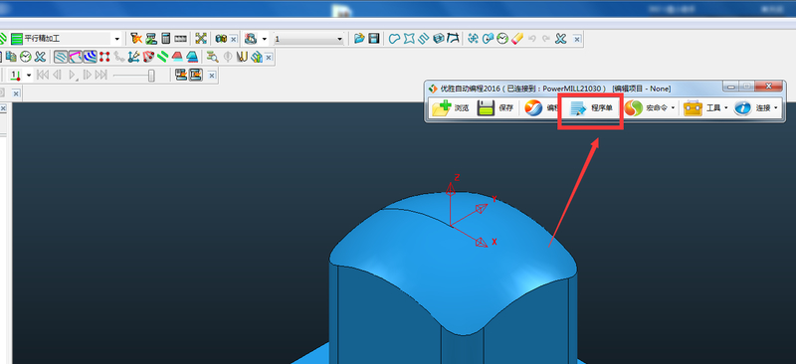Screen dimensions: 796x364
Task: Click the copy documents icon second row
Action: tap(11, 57)
